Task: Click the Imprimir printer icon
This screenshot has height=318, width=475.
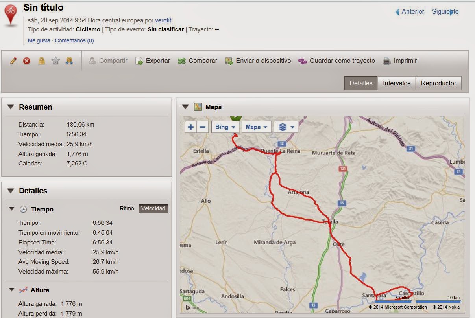Action: point(387,61)
